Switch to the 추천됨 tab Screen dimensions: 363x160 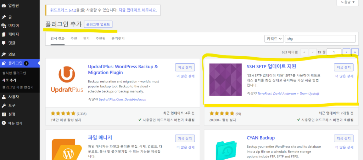click(x=100, y=39)
